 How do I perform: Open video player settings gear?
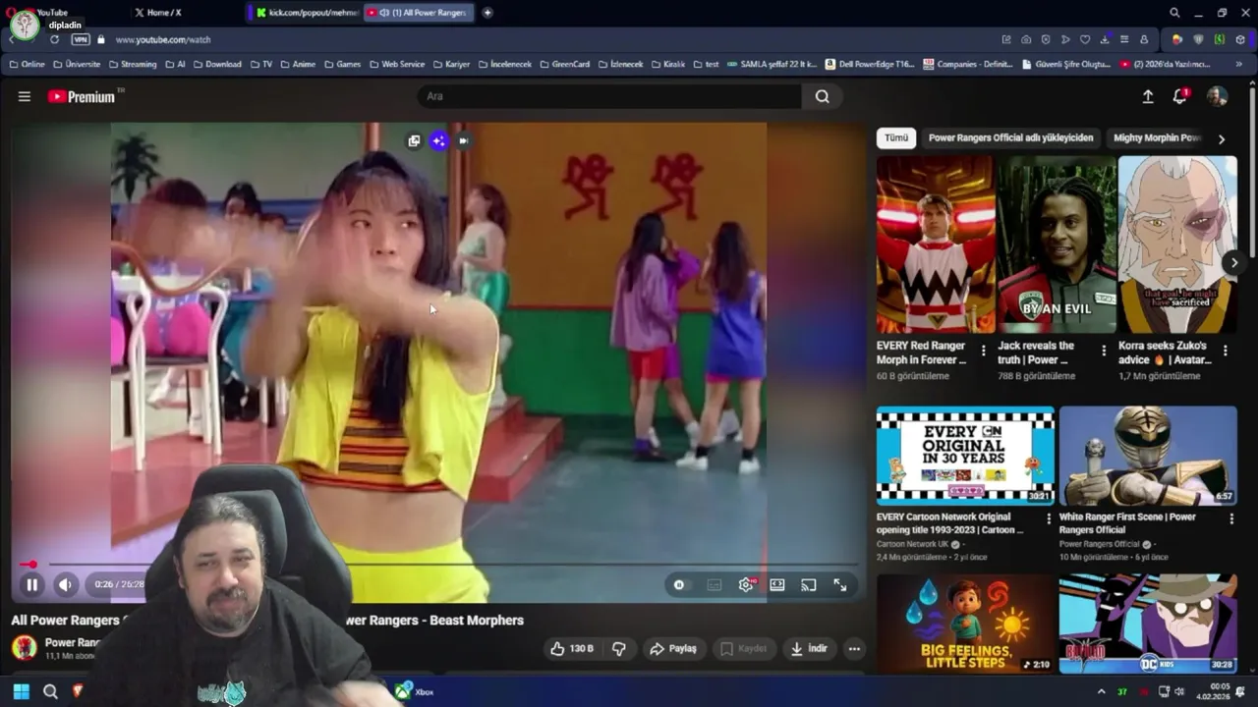click(746, 584)
